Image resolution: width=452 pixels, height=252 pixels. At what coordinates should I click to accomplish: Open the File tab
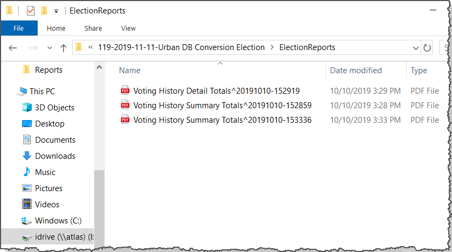tap(19, 28)
